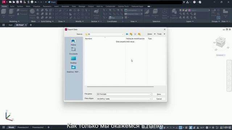
Task: Click the Cancel button in Export Data
Action: 159,99
